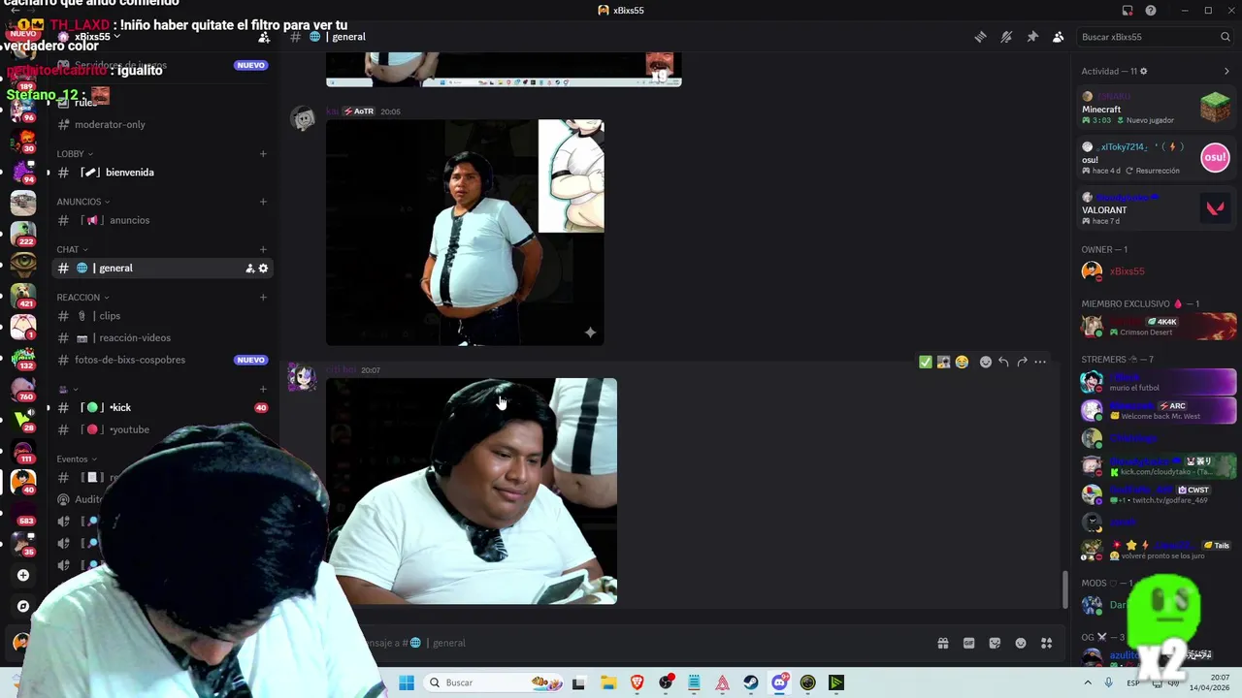The width and height of the screenshot is (1242, 698).
Task: Focus the Buscar xBixs55 search box
Action: tap(1155, 37)
